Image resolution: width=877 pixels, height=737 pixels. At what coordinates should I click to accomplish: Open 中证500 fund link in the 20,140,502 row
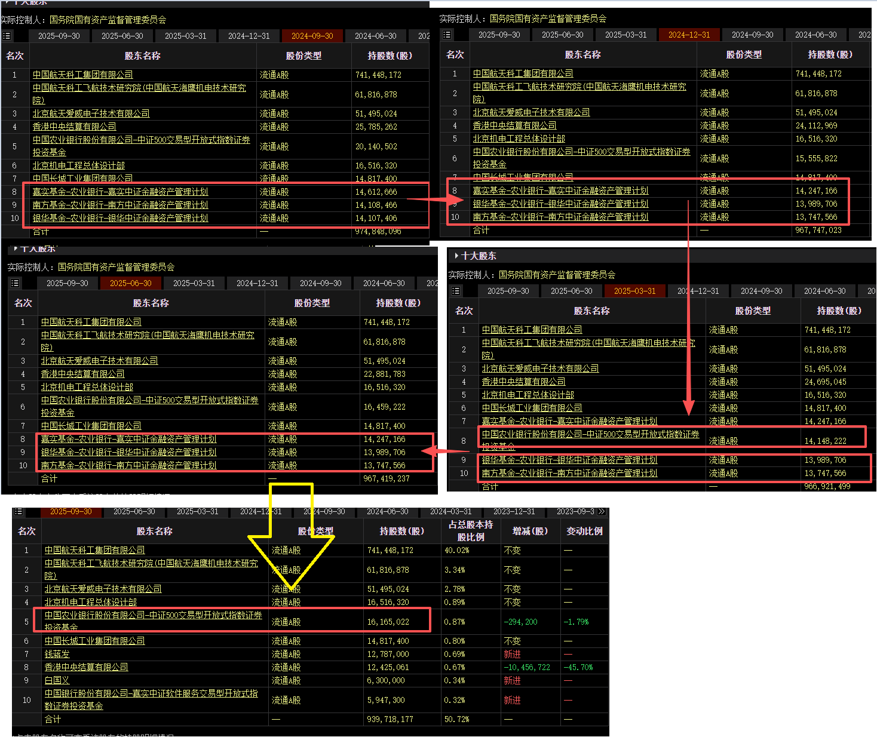tap(141, 146)
